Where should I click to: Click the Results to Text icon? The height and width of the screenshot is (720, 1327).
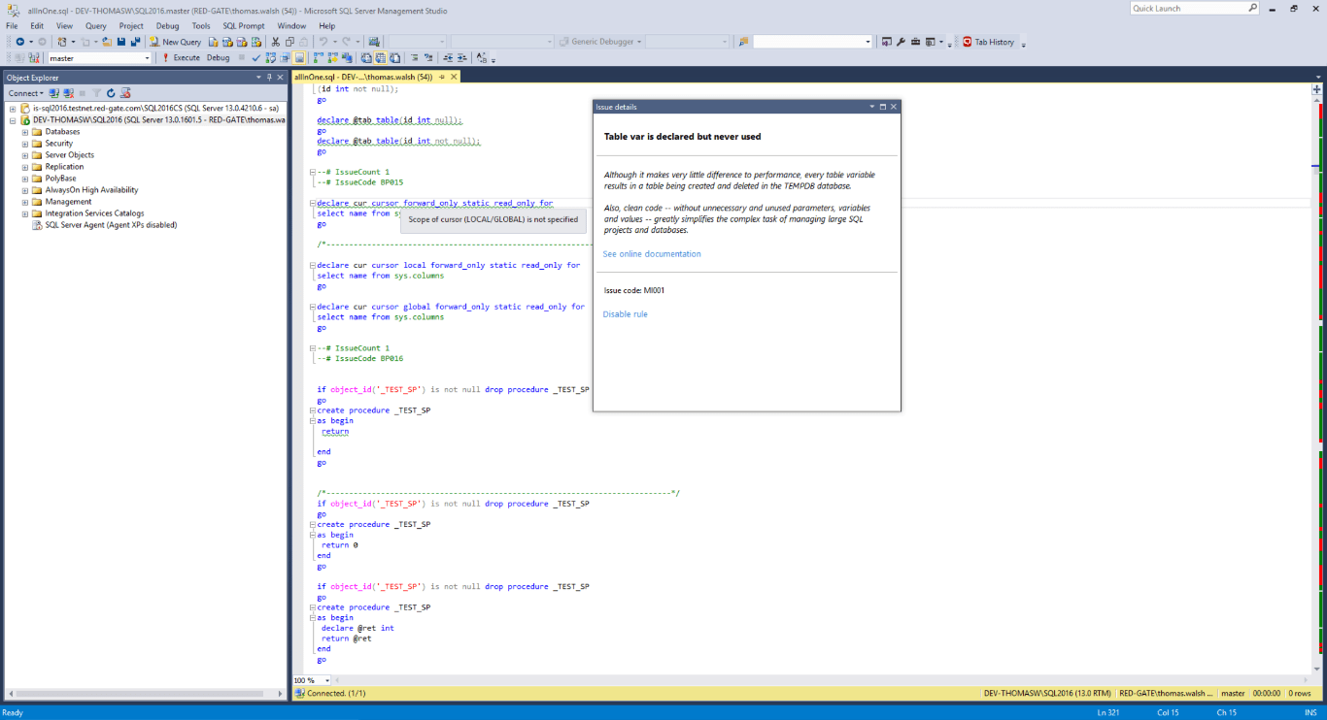364,57
